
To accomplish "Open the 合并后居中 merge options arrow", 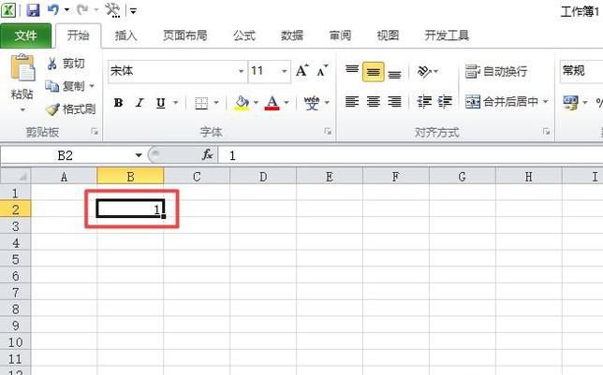I will pyautogui.click(x=545, y=102).
